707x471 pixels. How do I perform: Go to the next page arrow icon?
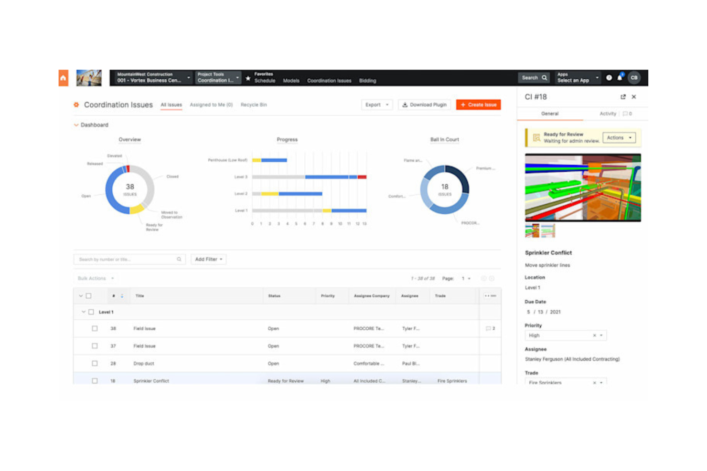pyautogui.click(x=492, y=278)
